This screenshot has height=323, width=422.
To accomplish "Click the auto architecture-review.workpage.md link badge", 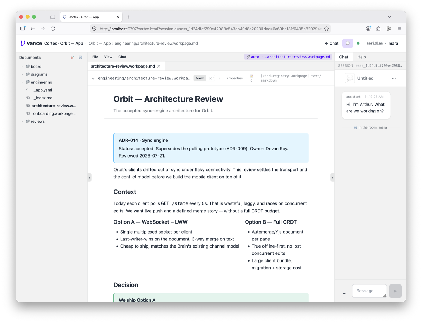I will point(288,57).
